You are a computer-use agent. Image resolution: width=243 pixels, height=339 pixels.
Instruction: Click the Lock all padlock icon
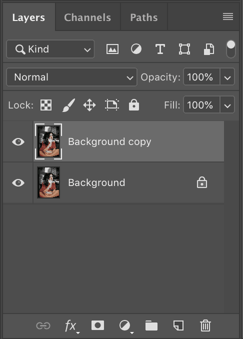(134, 105)
